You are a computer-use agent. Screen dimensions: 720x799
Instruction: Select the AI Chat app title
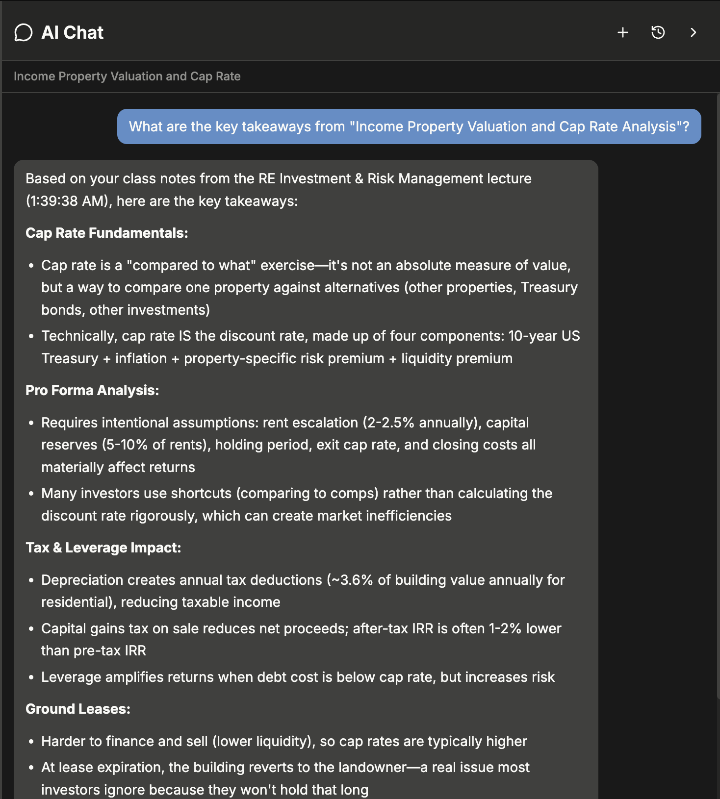click(73, 32)
